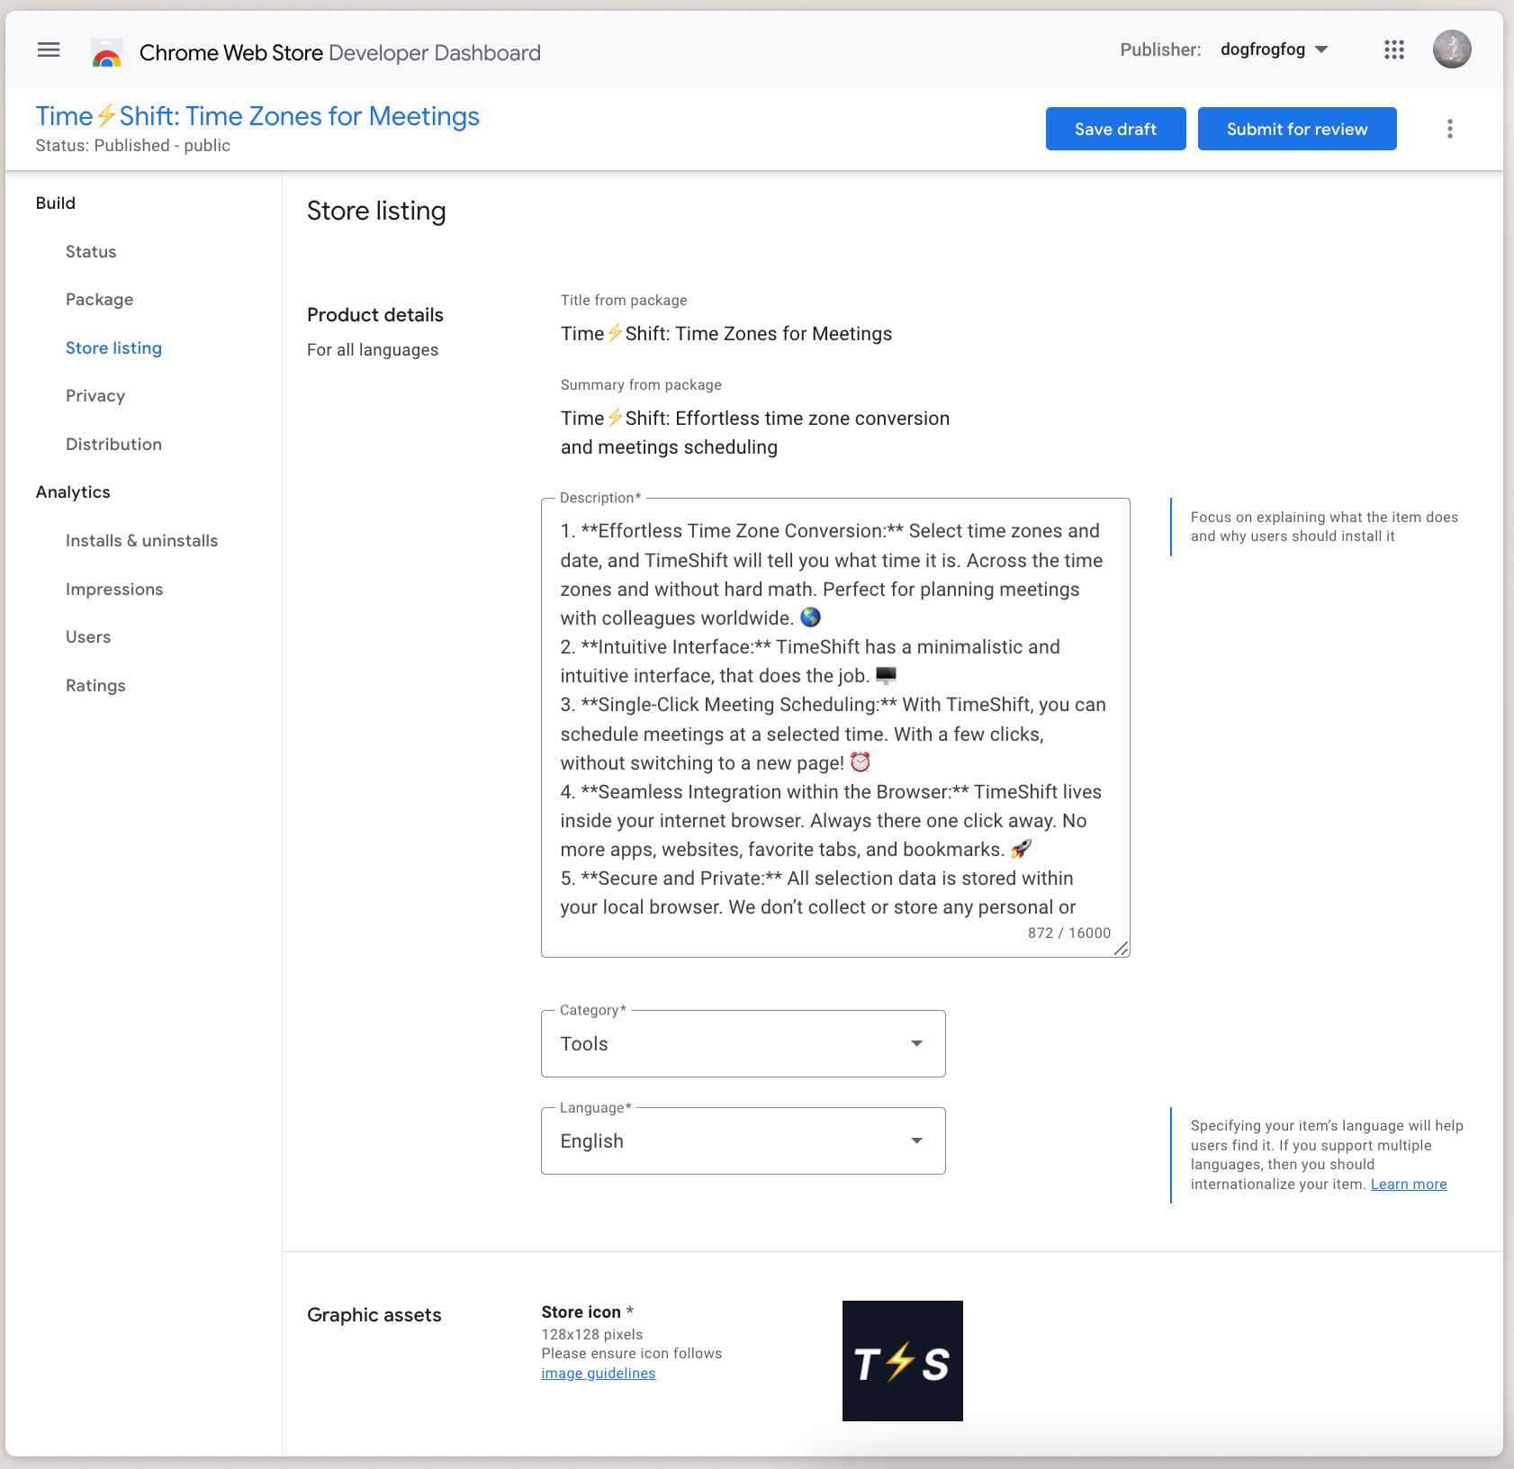Click the Analytics section heading
The height and width of the screenshot is (1469, 1514).
tap(73, 492)
